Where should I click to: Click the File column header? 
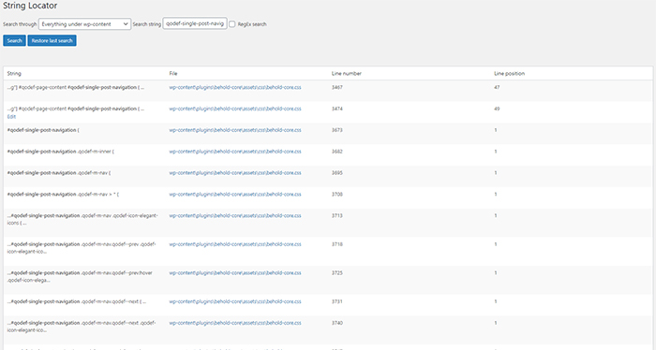[173, 74]
